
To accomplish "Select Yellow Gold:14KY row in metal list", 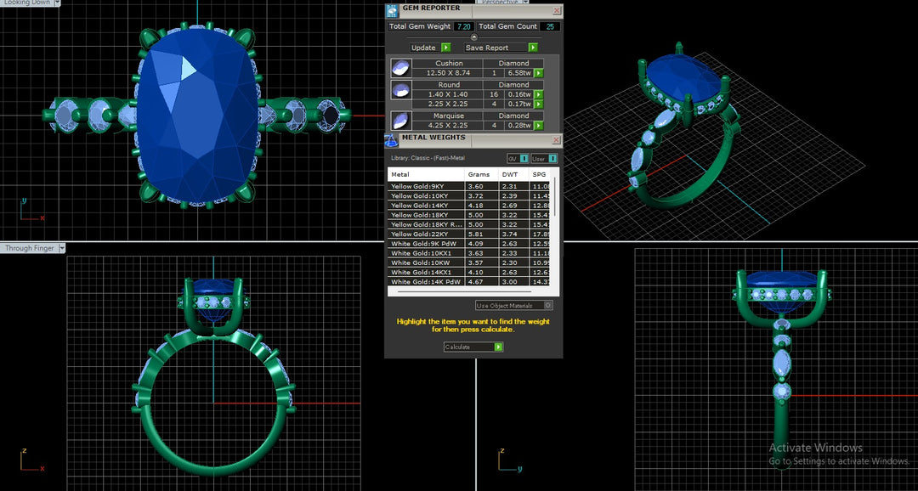I will pos(426,206).
